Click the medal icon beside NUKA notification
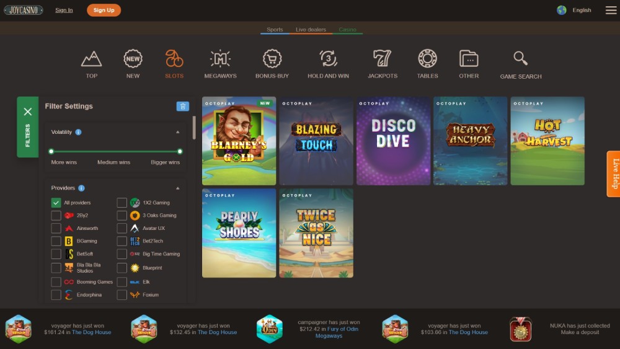This screenshot has width=620, height=349. point(520,329)
